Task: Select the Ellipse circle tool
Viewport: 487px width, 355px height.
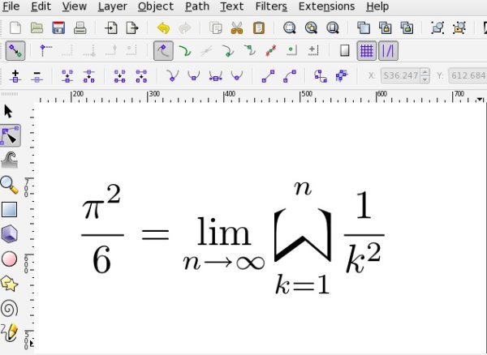Action: [x=9, y=259]
